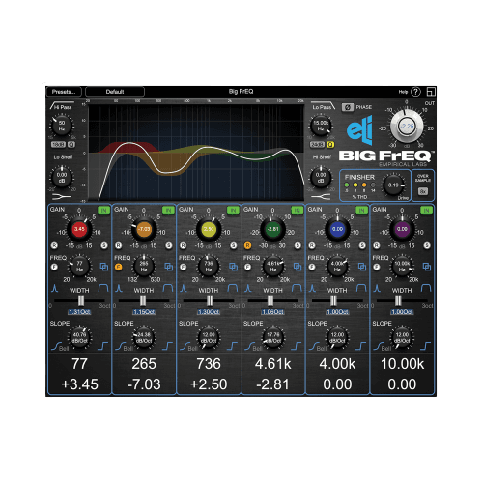Click the window resize icon beside Help

click(x=431, y=92)
